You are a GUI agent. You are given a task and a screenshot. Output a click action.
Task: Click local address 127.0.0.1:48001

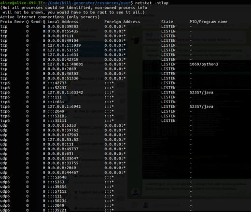coord(65,64)
